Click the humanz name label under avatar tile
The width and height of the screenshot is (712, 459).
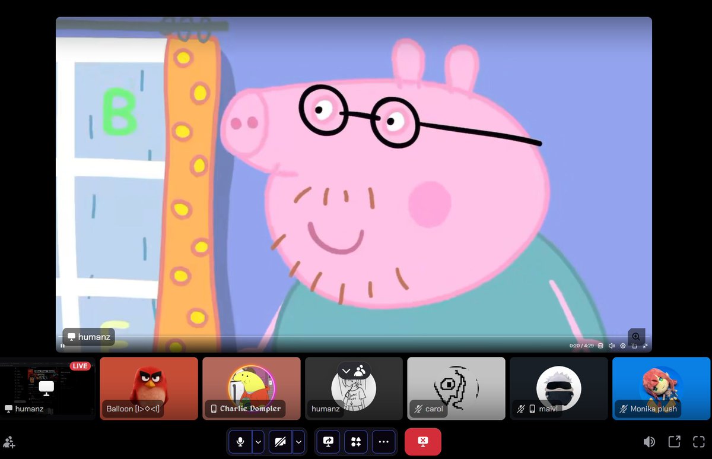(326, 409)
